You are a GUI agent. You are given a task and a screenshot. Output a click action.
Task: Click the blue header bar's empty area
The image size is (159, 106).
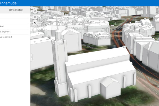click(x=93, y=3)
